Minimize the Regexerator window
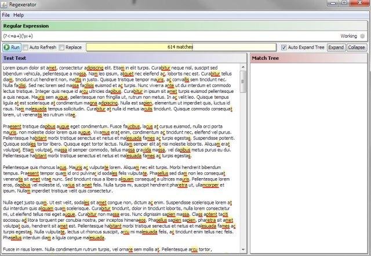The image size is (371, 256). 333,3
